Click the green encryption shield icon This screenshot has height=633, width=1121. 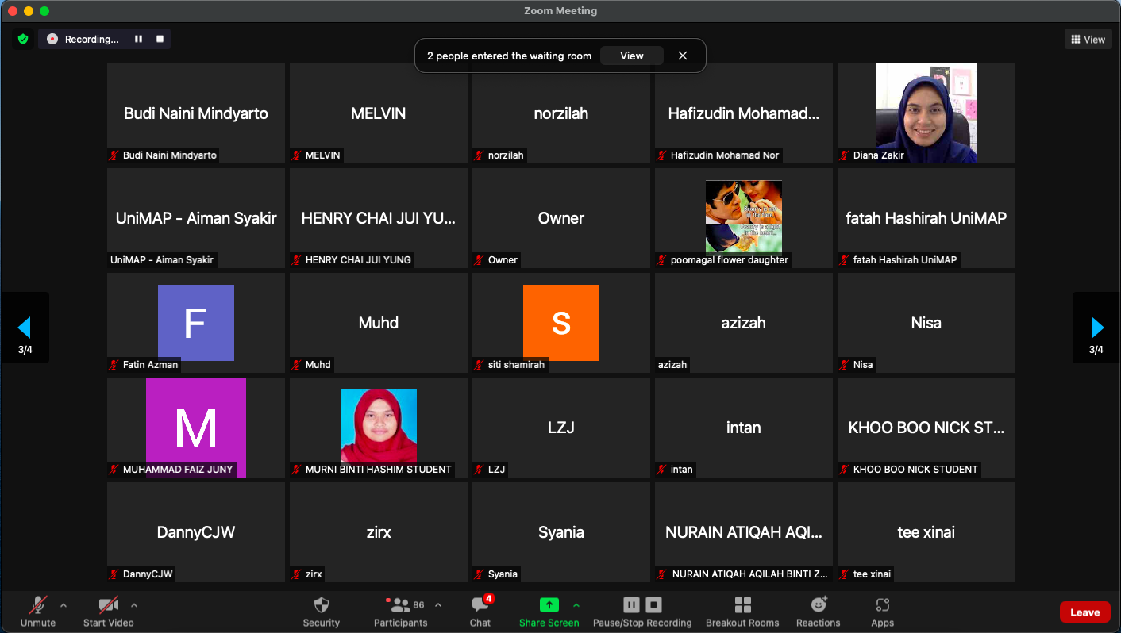point(23,39)
